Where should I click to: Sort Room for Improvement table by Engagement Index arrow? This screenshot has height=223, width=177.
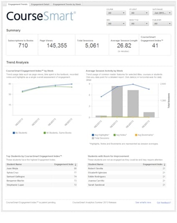click(x=164, y=165)
